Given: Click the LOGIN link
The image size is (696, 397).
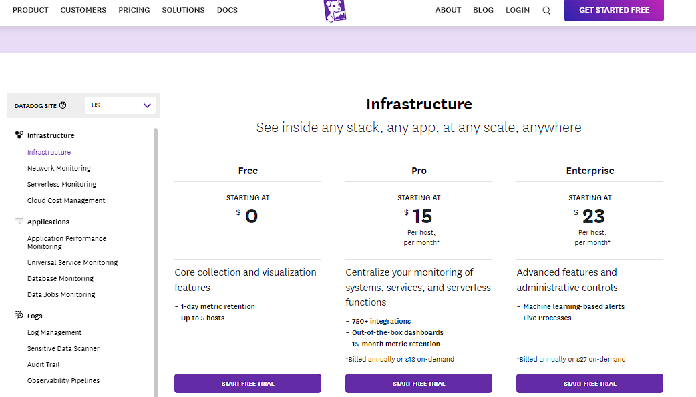Looking at the screenshot, I should pos(518,9).
